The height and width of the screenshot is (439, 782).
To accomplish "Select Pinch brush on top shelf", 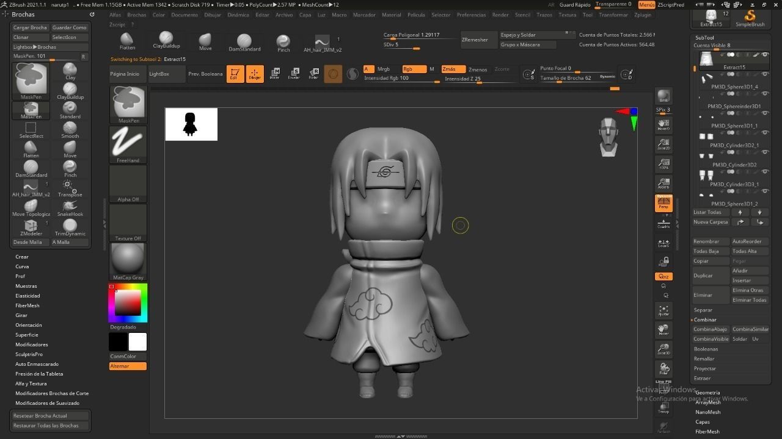I will tap(283, 43).
